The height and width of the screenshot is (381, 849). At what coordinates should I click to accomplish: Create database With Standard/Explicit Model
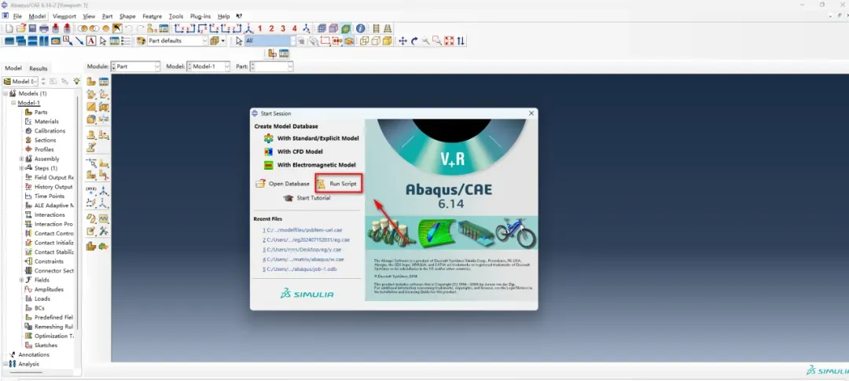pos(311,138)
